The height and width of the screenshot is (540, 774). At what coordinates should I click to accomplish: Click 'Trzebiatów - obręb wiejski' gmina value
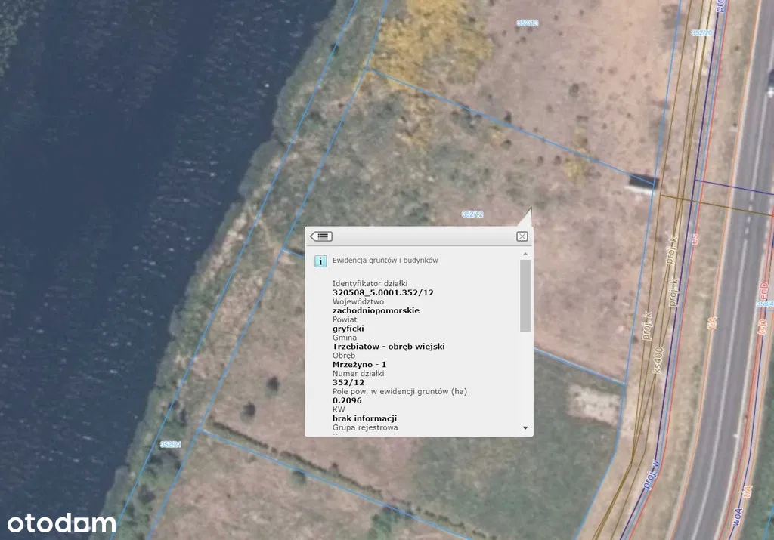389,347
